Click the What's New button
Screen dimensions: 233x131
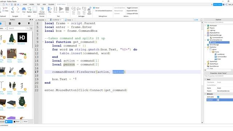(x=218, y=5)
